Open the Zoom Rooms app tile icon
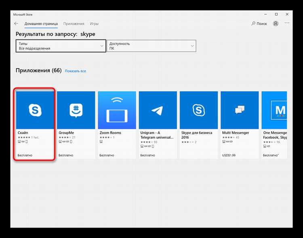The width and height of the screenshot is (303, 238). point(117,110)
